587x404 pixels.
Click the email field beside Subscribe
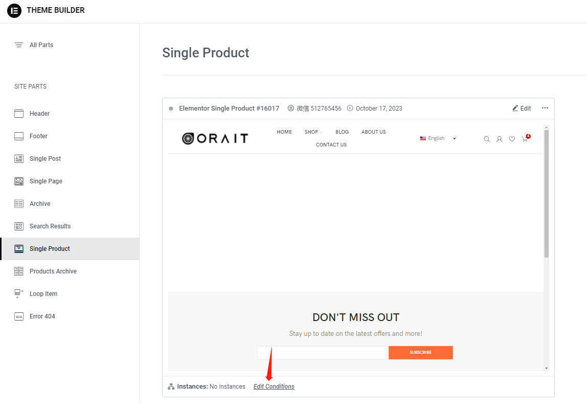(x=322, y=352)
